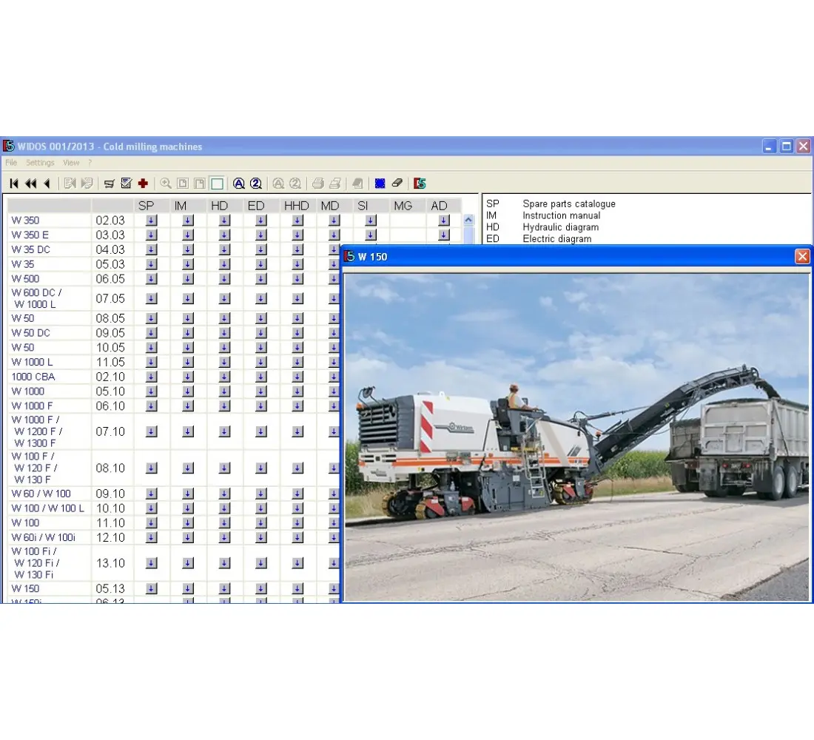Screen dimensions: 814x740
Task: Select the green-bordered square view icon
Action: point(217,184)
